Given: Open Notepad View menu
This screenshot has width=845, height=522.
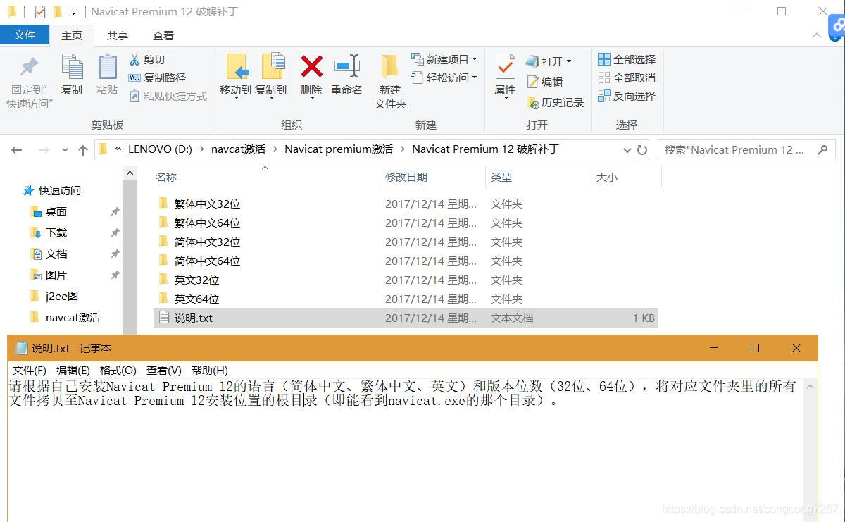Looking at the screenshot, I should [x=164, y=370].
